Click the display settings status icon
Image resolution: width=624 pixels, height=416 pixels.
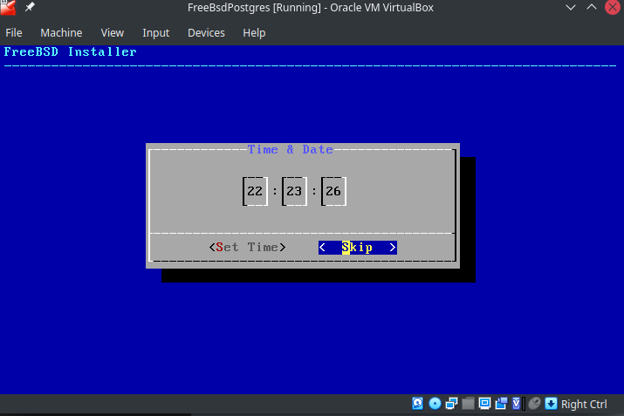coord(484,404)
